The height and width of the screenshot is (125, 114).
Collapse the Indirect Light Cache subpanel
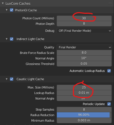(7, 39)
